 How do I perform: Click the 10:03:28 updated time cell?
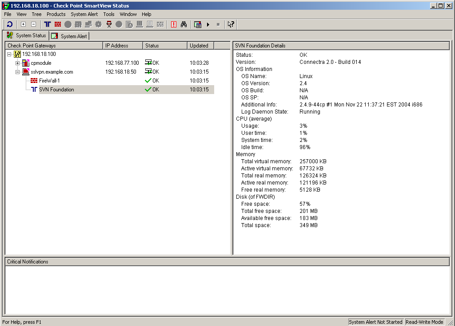click(199, 63)
